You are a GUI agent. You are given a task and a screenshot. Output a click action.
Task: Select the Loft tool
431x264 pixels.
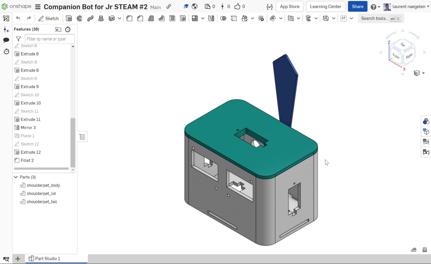[101, 18]
